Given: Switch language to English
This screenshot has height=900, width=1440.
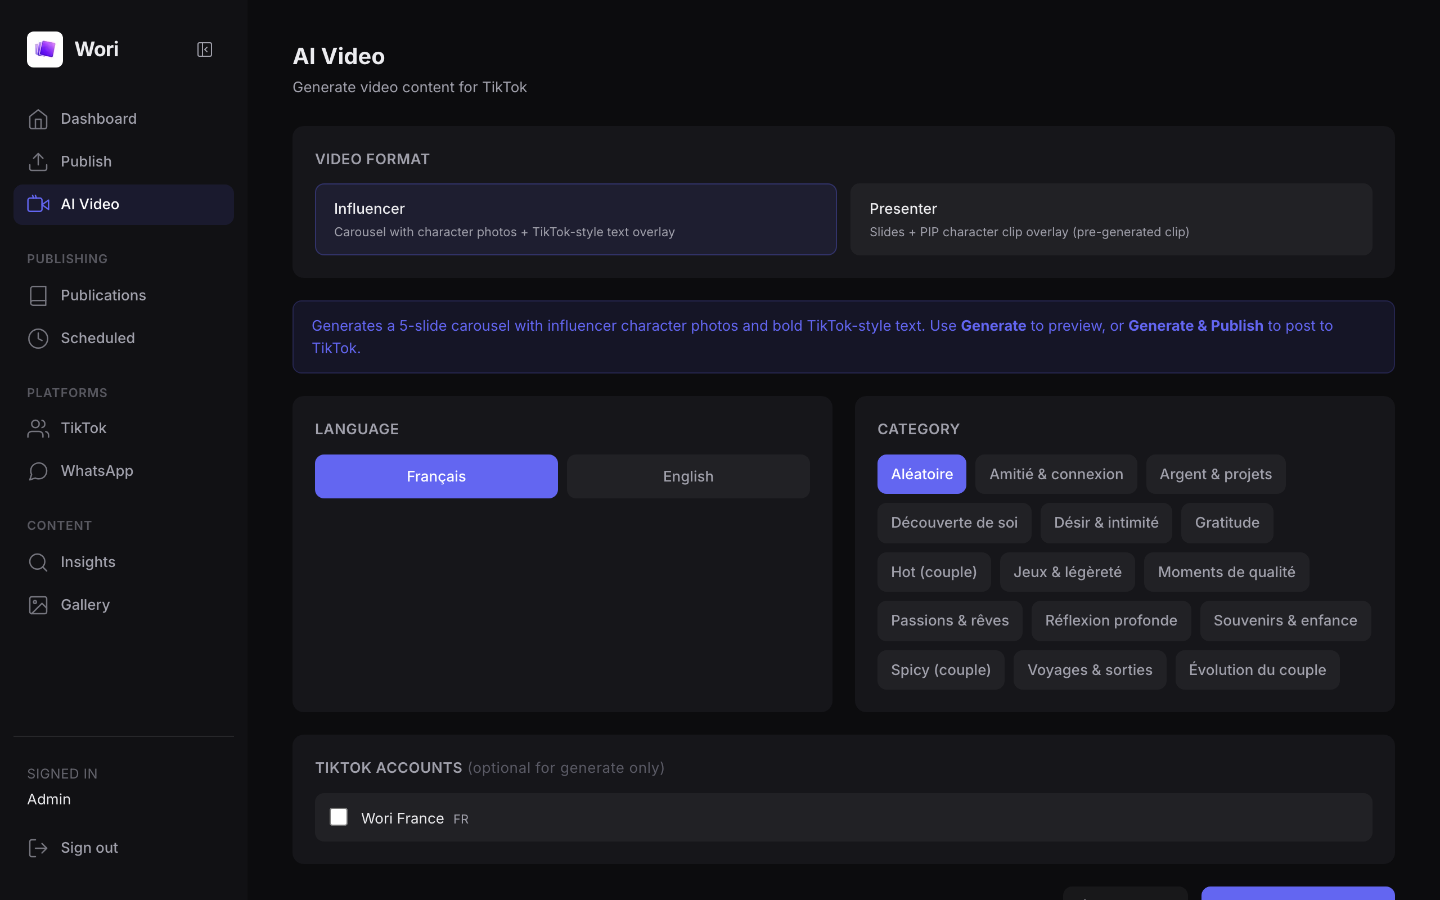Looking at the screenshot, I should coord(688,476).
